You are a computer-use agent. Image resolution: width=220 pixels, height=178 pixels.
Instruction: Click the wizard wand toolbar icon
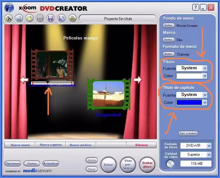[9, 18]
